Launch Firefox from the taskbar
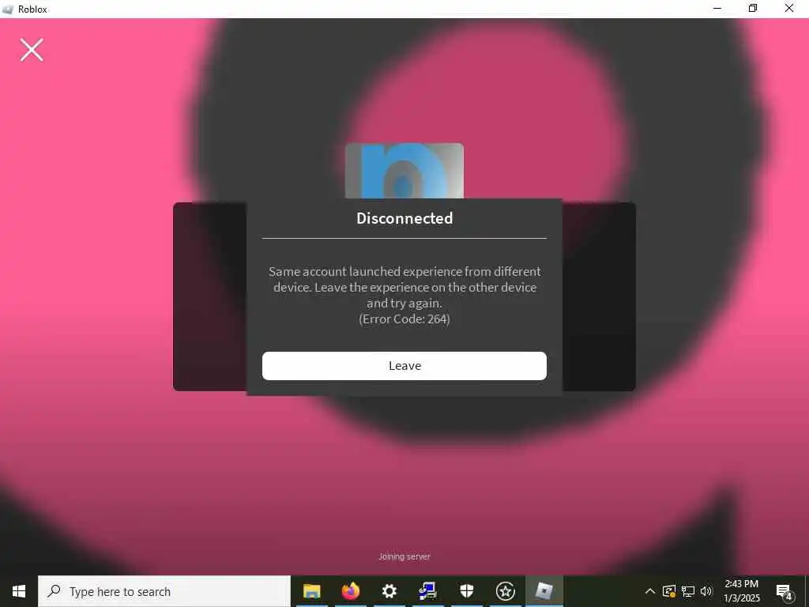809x607 pixels. (x=350, y=591)
